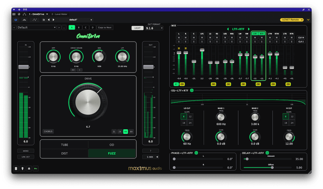Go to next host preset arrow
The image size is (323, 189).
tap(54, 20)
